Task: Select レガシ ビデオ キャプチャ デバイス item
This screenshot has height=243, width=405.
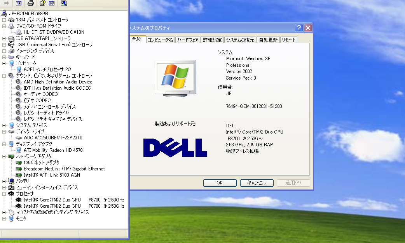Action: click(53, 119)
